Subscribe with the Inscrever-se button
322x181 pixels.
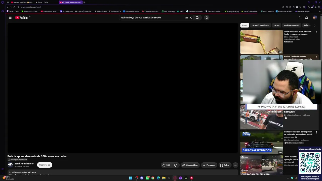tap(45, 165)
